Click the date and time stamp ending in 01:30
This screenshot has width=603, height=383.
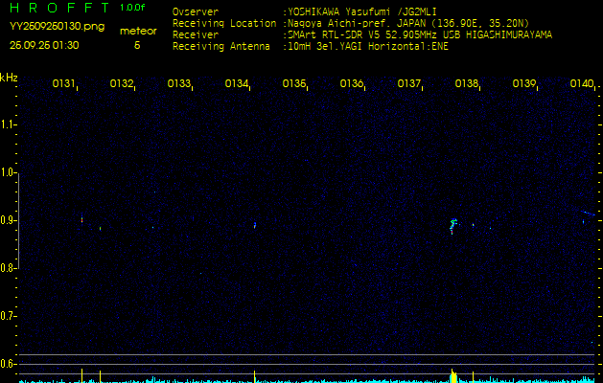pos(44,45)
